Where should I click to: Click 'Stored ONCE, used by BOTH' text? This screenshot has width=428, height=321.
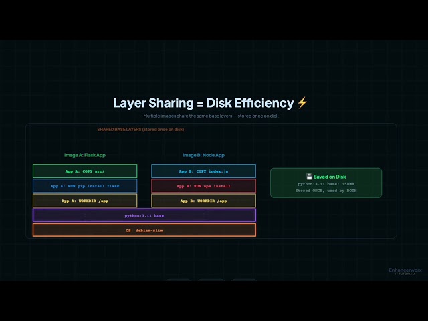click(x=326, y=191)
